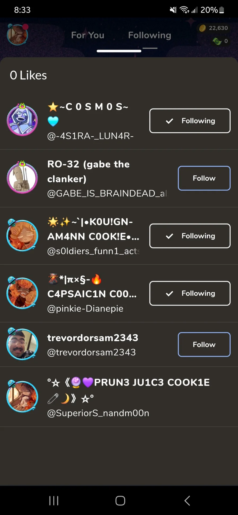Open Android recent apps button
Viewport: 238px width, 515px height.
coord(54,500)
